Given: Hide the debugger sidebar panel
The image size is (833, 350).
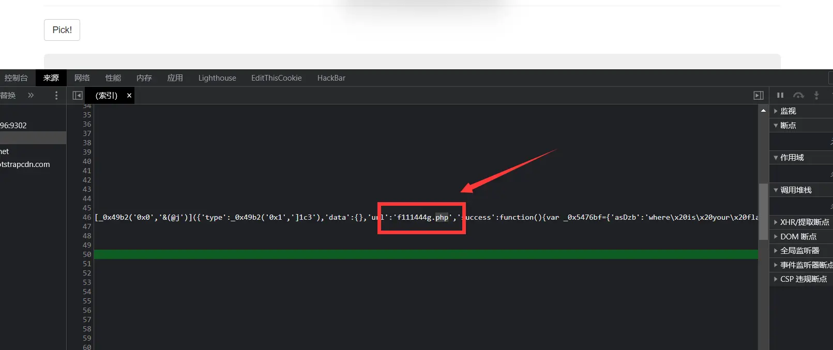Looking at the screenshot, I should point(759,95).
